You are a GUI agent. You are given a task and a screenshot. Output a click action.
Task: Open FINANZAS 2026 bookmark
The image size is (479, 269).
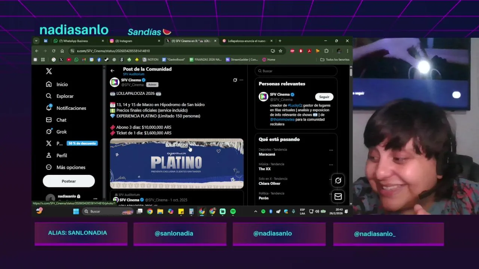pos(206,59)
